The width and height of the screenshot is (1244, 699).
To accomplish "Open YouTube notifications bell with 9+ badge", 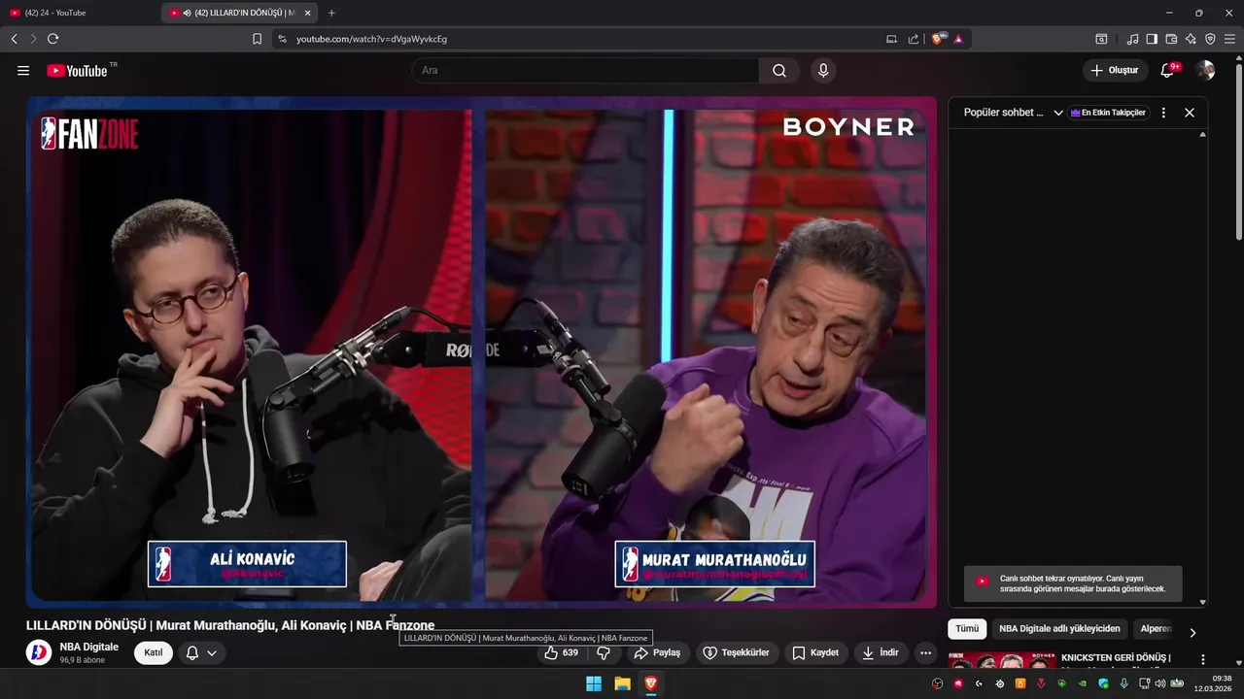I will pos(1169,70).
